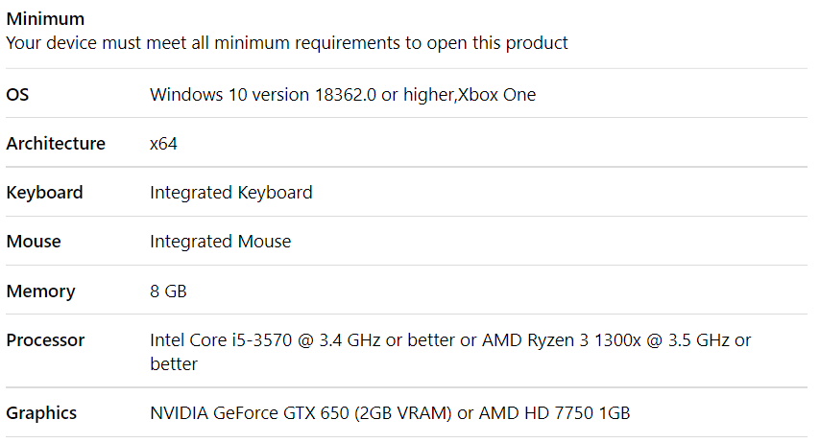Click the minimum requirements description sentence
The width and height of the screenshot is (820, 443).
287,43
